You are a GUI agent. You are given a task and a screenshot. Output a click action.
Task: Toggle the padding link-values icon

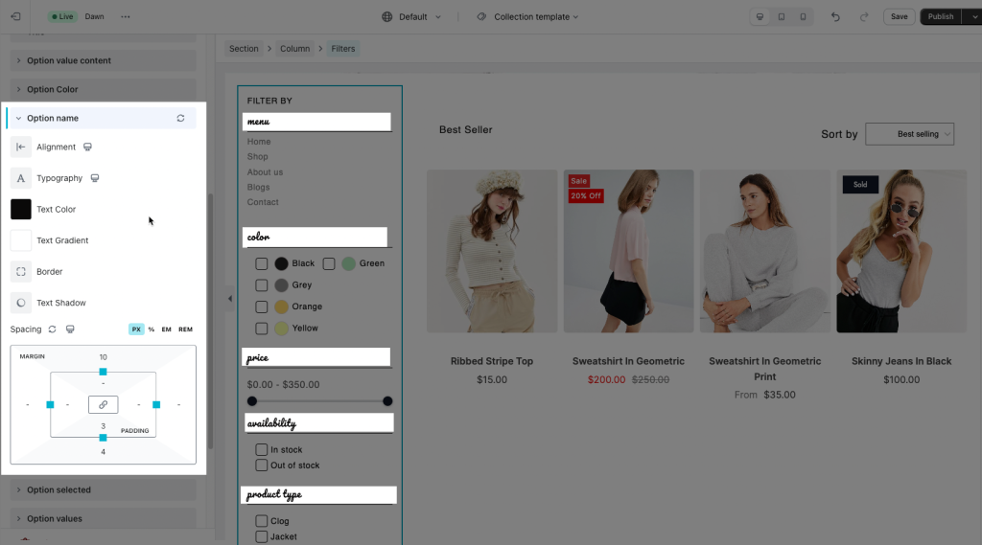[104, 405]
